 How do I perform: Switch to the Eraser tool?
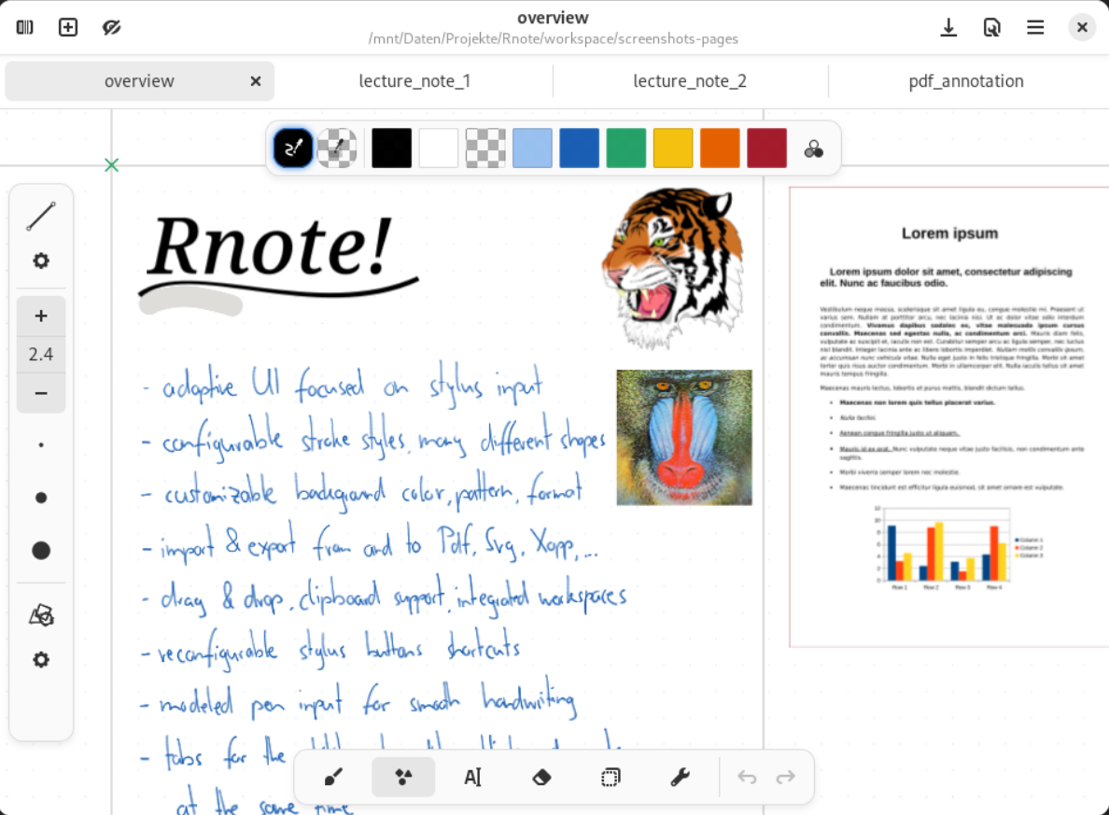coord(541,777)
